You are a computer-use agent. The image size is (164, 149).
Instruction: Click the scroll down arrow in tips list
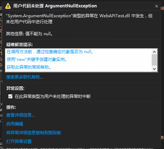154,69
